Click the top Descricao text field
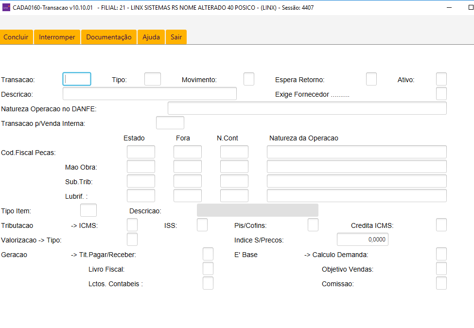 coord(150,94)
